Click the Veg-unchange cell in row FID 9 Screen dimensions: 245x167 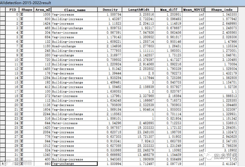(x=75, y=55)
